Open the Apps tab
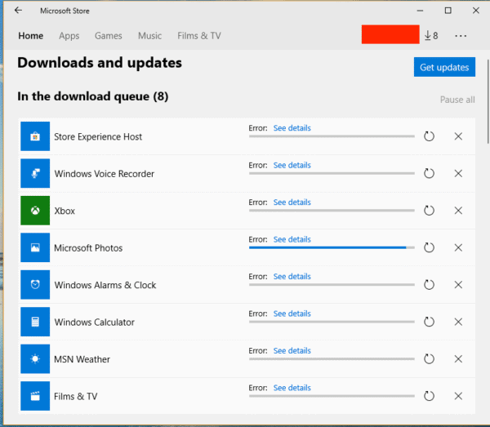This screenshot has width=490, height=427. (69, 36)
